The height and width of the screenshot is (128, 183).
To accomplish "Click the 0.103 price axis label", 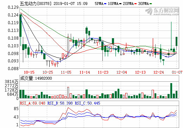I will (x=13, y=46).
